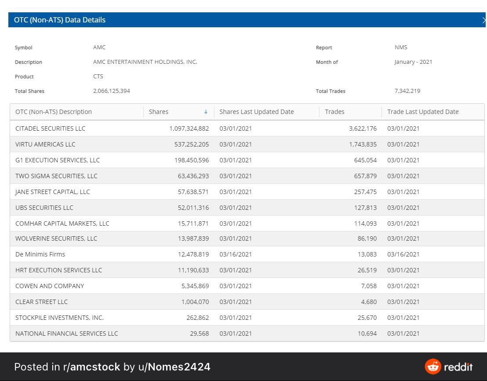Click Product value CTS
The height and width of the screenshot is (381, 487).
(98, 77)
